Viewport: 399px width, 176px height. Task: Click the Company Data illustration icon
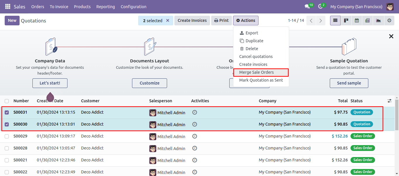tap(51, 47)
